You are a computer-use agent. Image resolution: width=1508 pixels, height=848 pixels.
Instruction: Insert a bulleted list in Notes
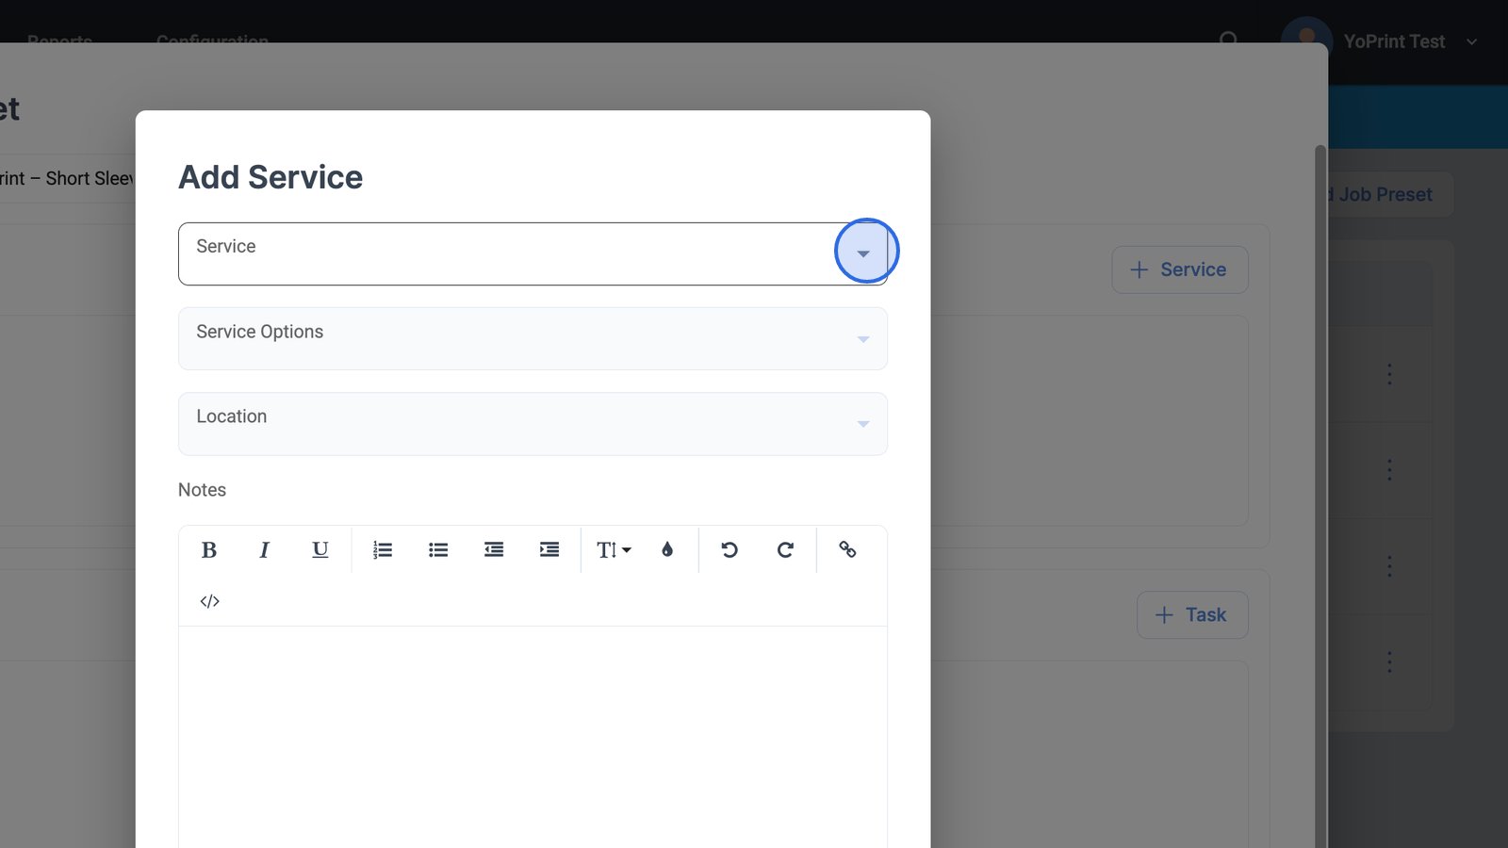point(438,550)
